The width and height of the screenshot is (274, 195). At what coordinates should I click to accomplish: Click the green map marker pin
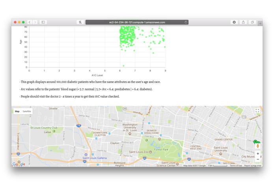pos(255,141)
